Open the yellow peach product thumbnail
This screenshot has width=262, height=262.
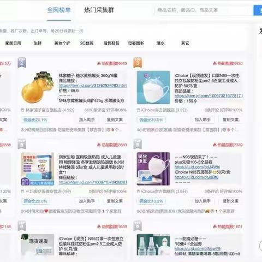coord(38,87)
